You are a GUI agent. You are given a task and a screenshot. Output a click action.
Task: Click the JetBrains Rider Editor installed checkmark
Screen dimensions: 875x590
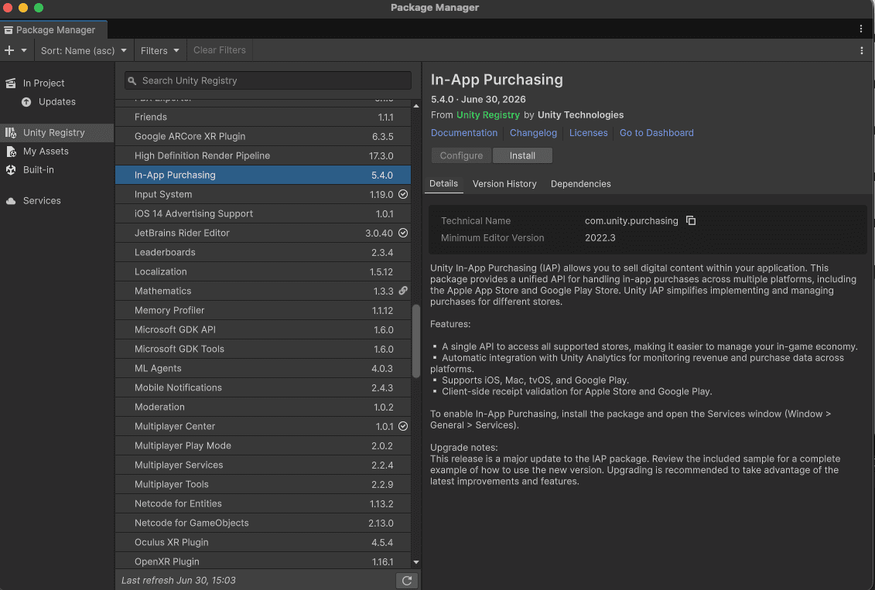pos(403,233)
